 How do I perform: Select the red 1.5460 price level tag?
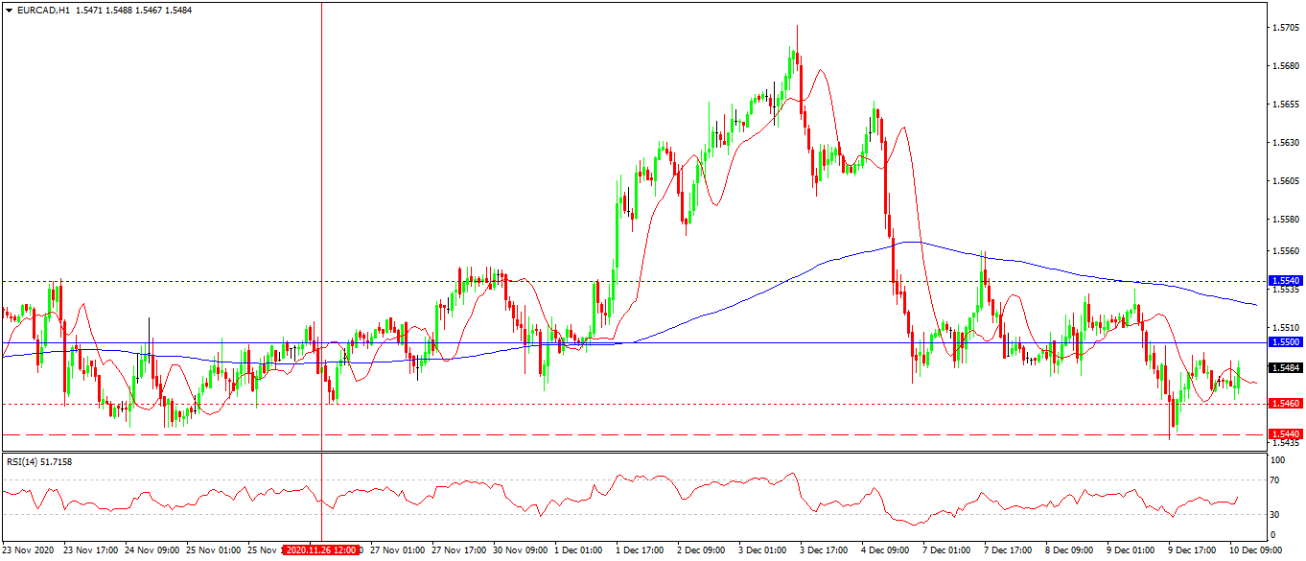click(1285, 404)
